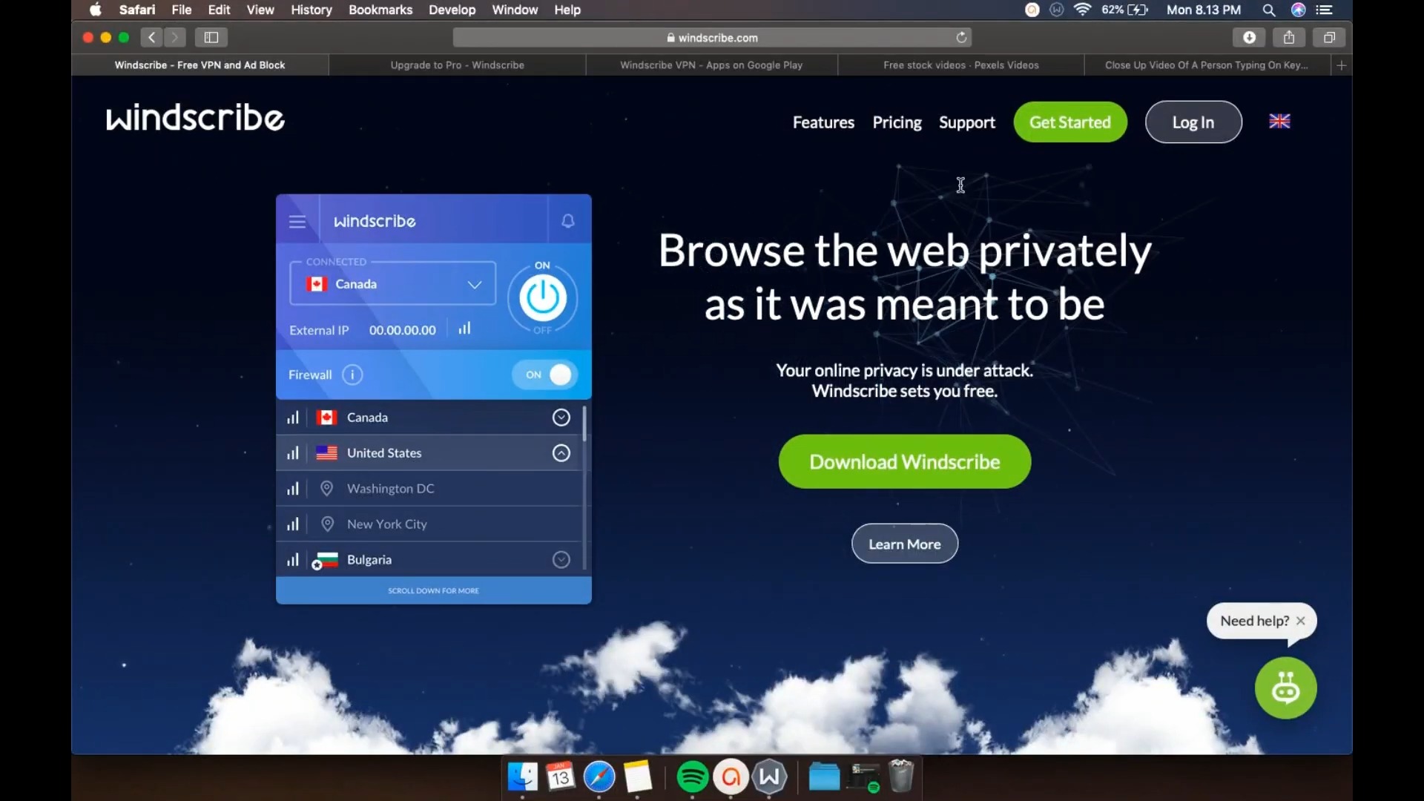Open a new Safari tab
1424x801 pixels.
(1341, 65)
